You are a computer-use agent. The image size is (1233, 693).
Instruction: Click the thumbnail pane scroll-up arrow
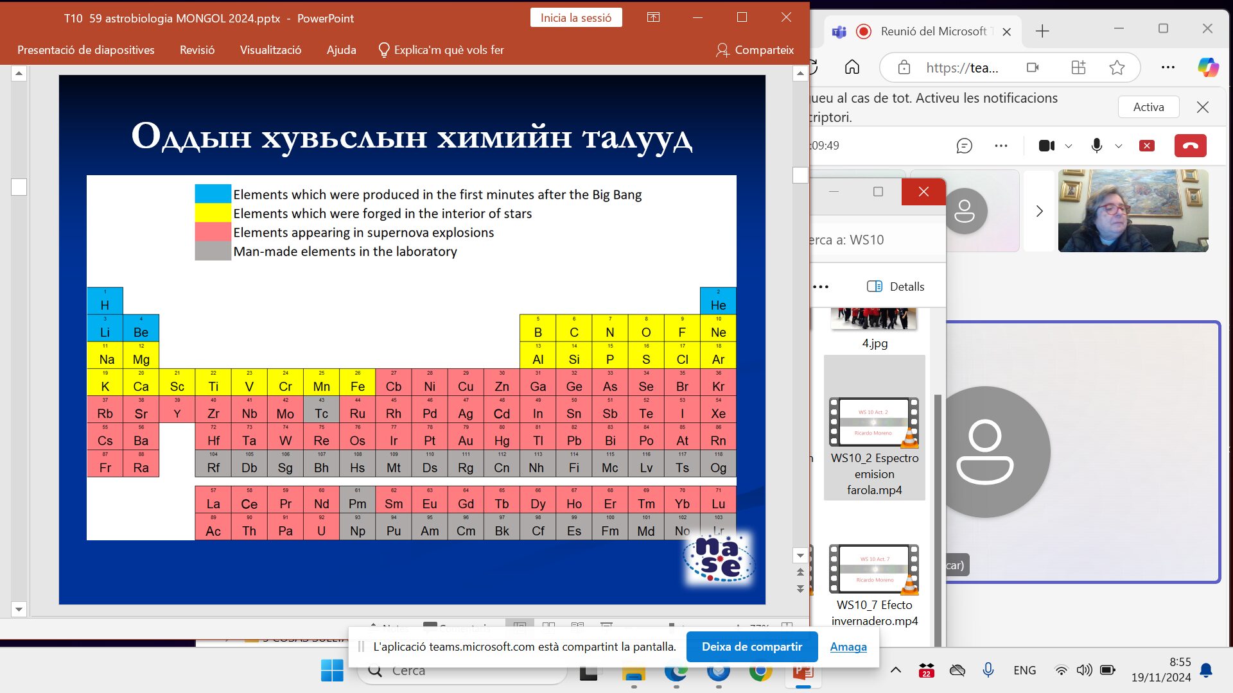point(19,74)
